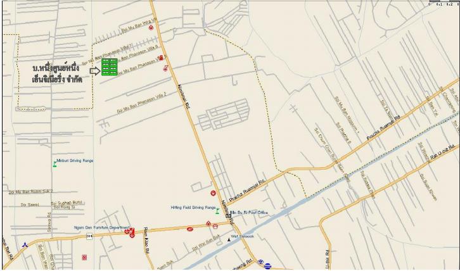Screen dimensions: 460x271
Task: Click the map scale bar at top right
Action: [444, 3]
